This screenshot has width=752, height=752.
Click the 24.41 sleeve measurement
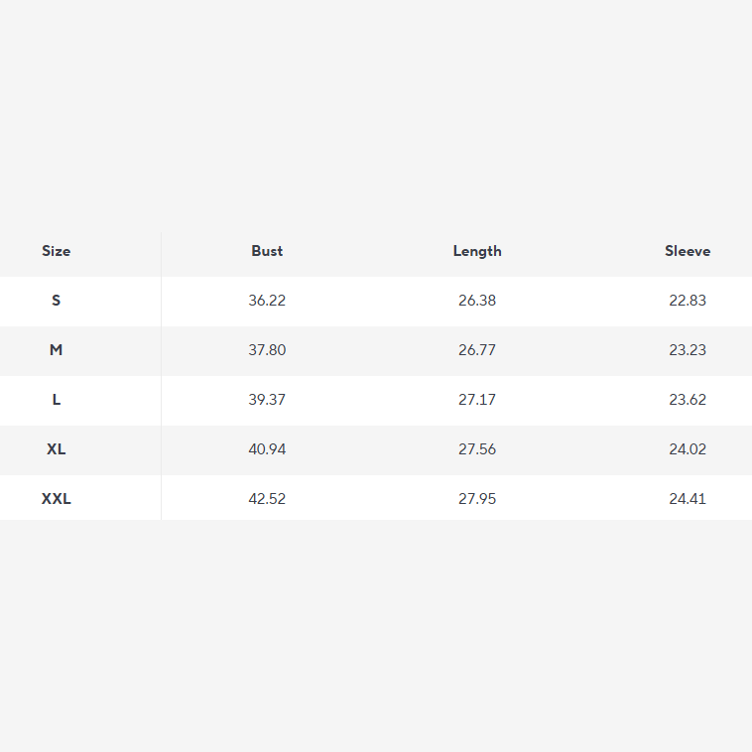point(688,499)
